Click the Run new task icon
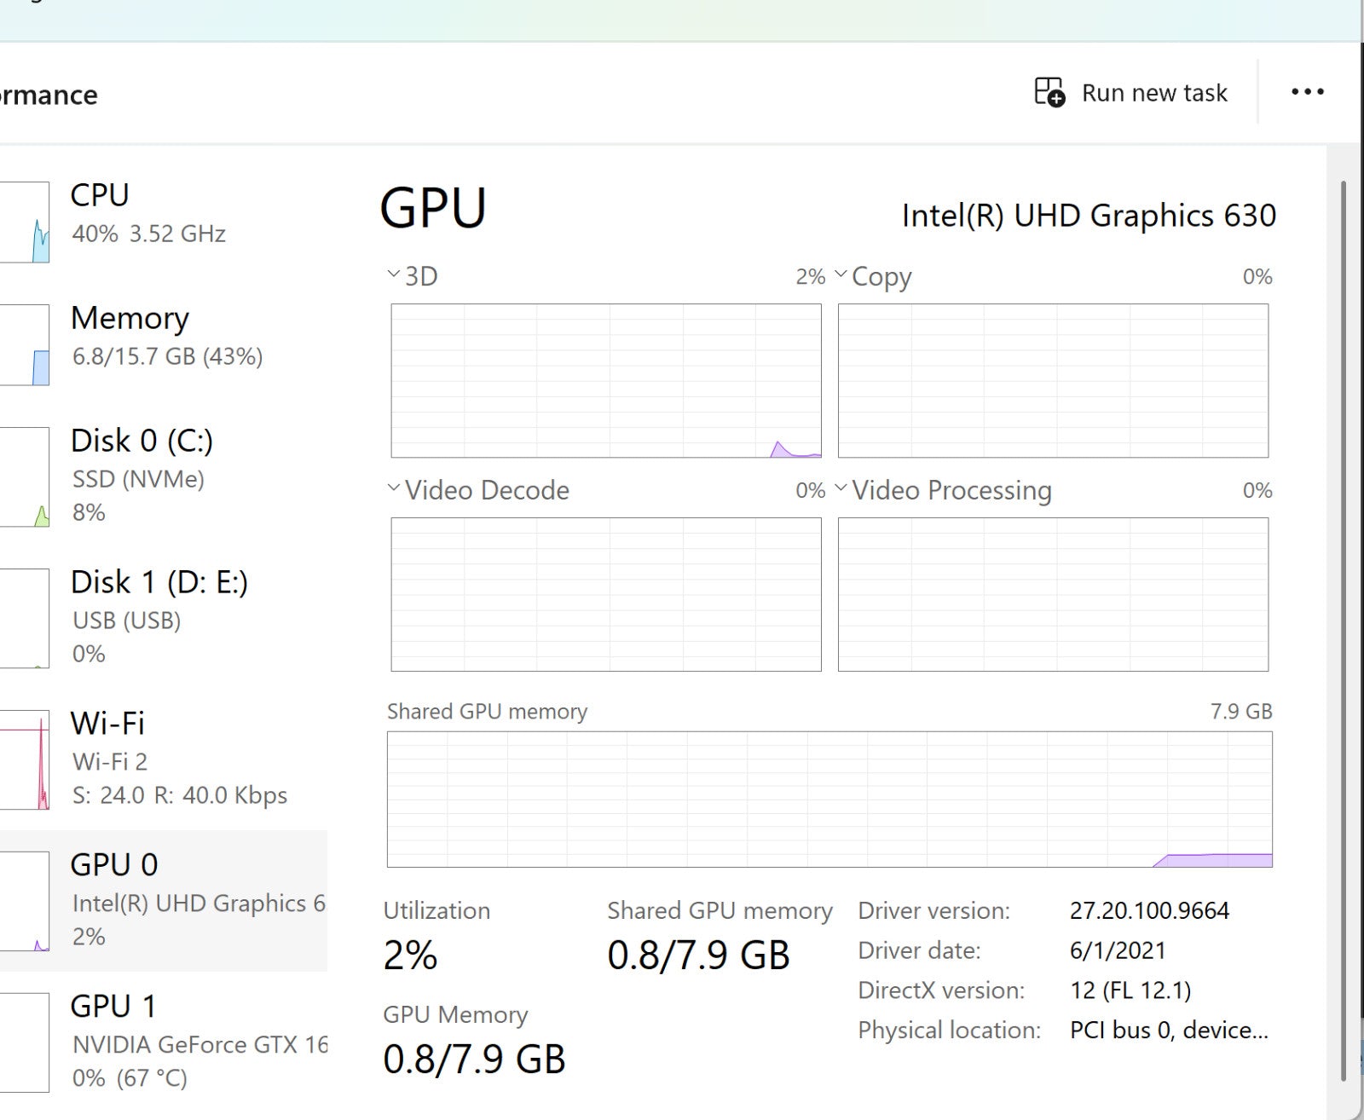Screen dimensions: 1364x1120 (x=1049, y=92)
